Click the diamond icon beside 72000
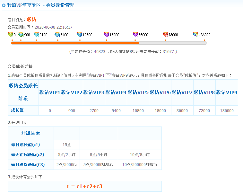Viewport: 243px width, 192px height. [x=165, y=34]
